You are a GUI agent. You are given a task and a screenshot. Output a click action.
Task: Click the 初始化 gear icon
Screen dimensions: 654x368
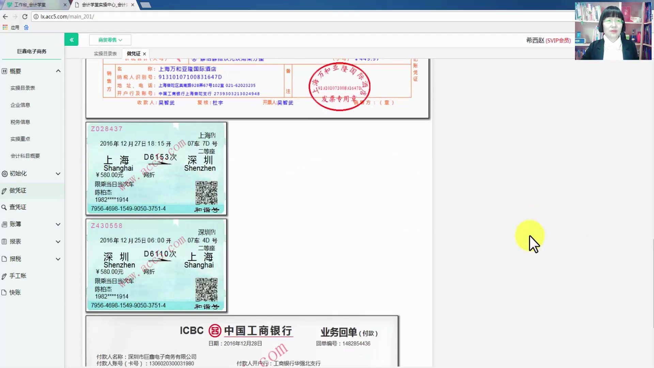tap(5, 173)
